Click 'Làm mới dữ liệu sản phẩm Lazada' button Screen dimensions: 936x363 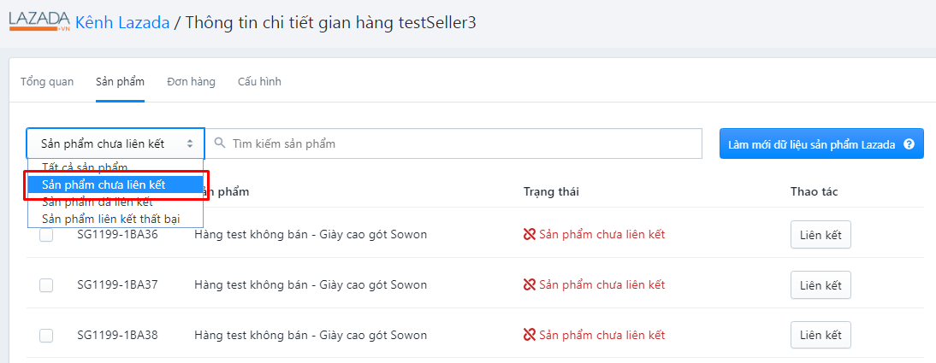[x=821, y=143]
